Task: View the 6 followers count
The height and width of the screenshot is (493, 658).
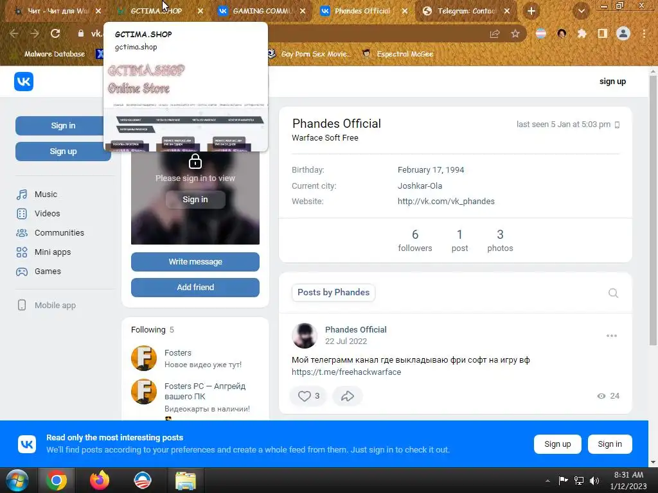Action: click(x=415, y=240)
